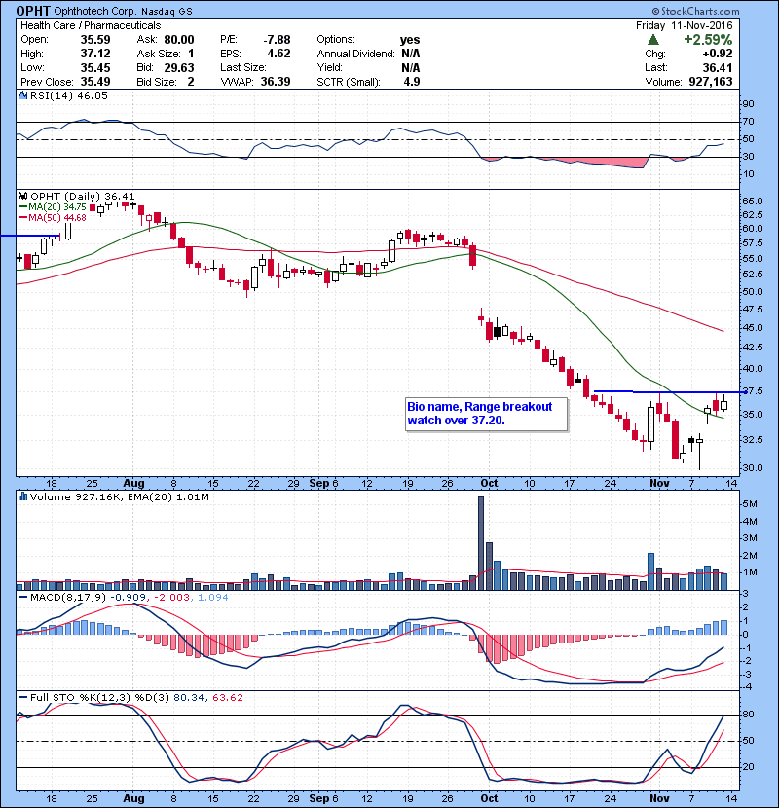Screen dimensions: 779x808
Task: Click the SCTR (Small) value 4.9
Action: pyautogui.click(x=412, y=82)
